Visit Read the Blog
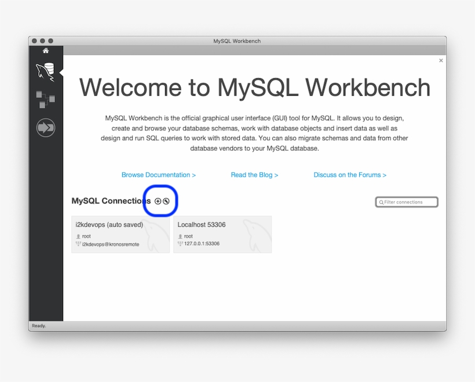475x382 pixels. point(254,174)
